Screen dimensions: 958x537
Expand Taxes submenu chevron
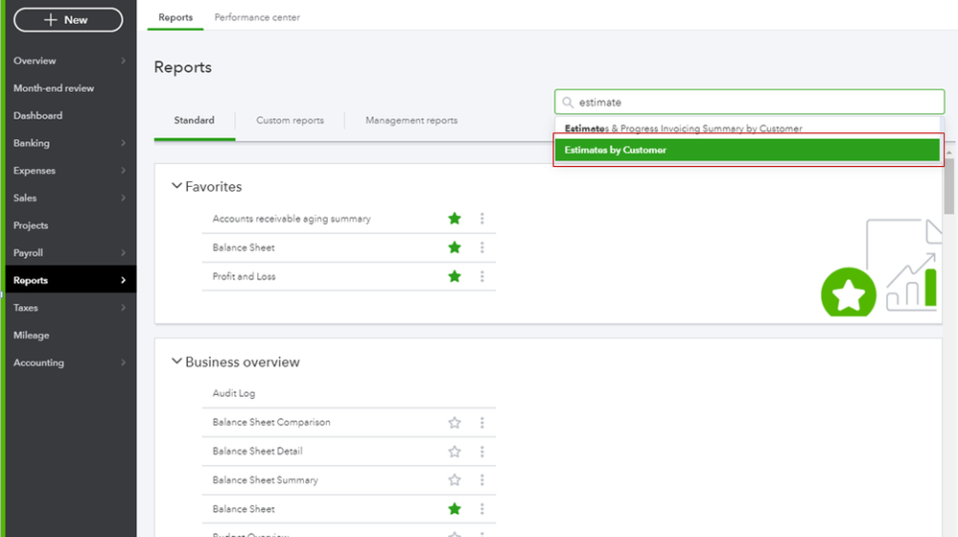pos(123,308)
